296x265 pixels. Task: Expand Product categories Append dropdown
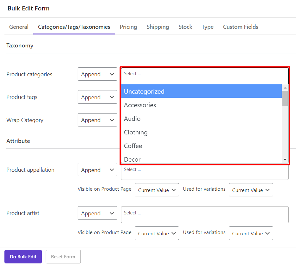click(x=97, y=74)
